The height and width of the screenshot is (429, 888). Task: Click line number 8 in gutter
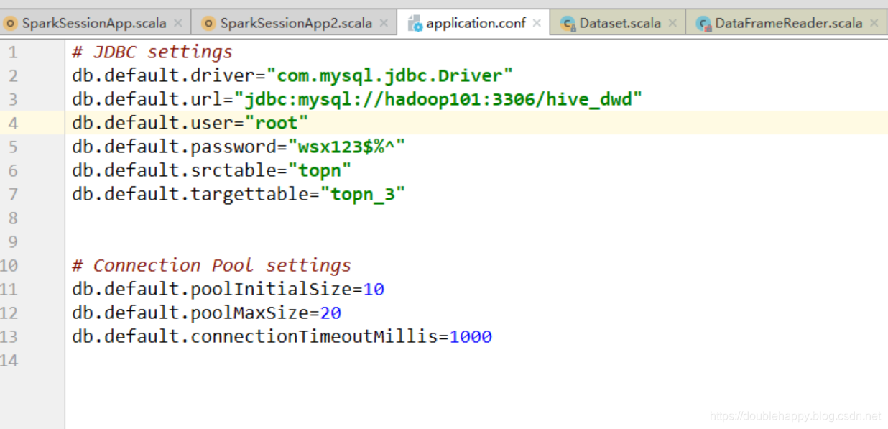pos(14,218)
